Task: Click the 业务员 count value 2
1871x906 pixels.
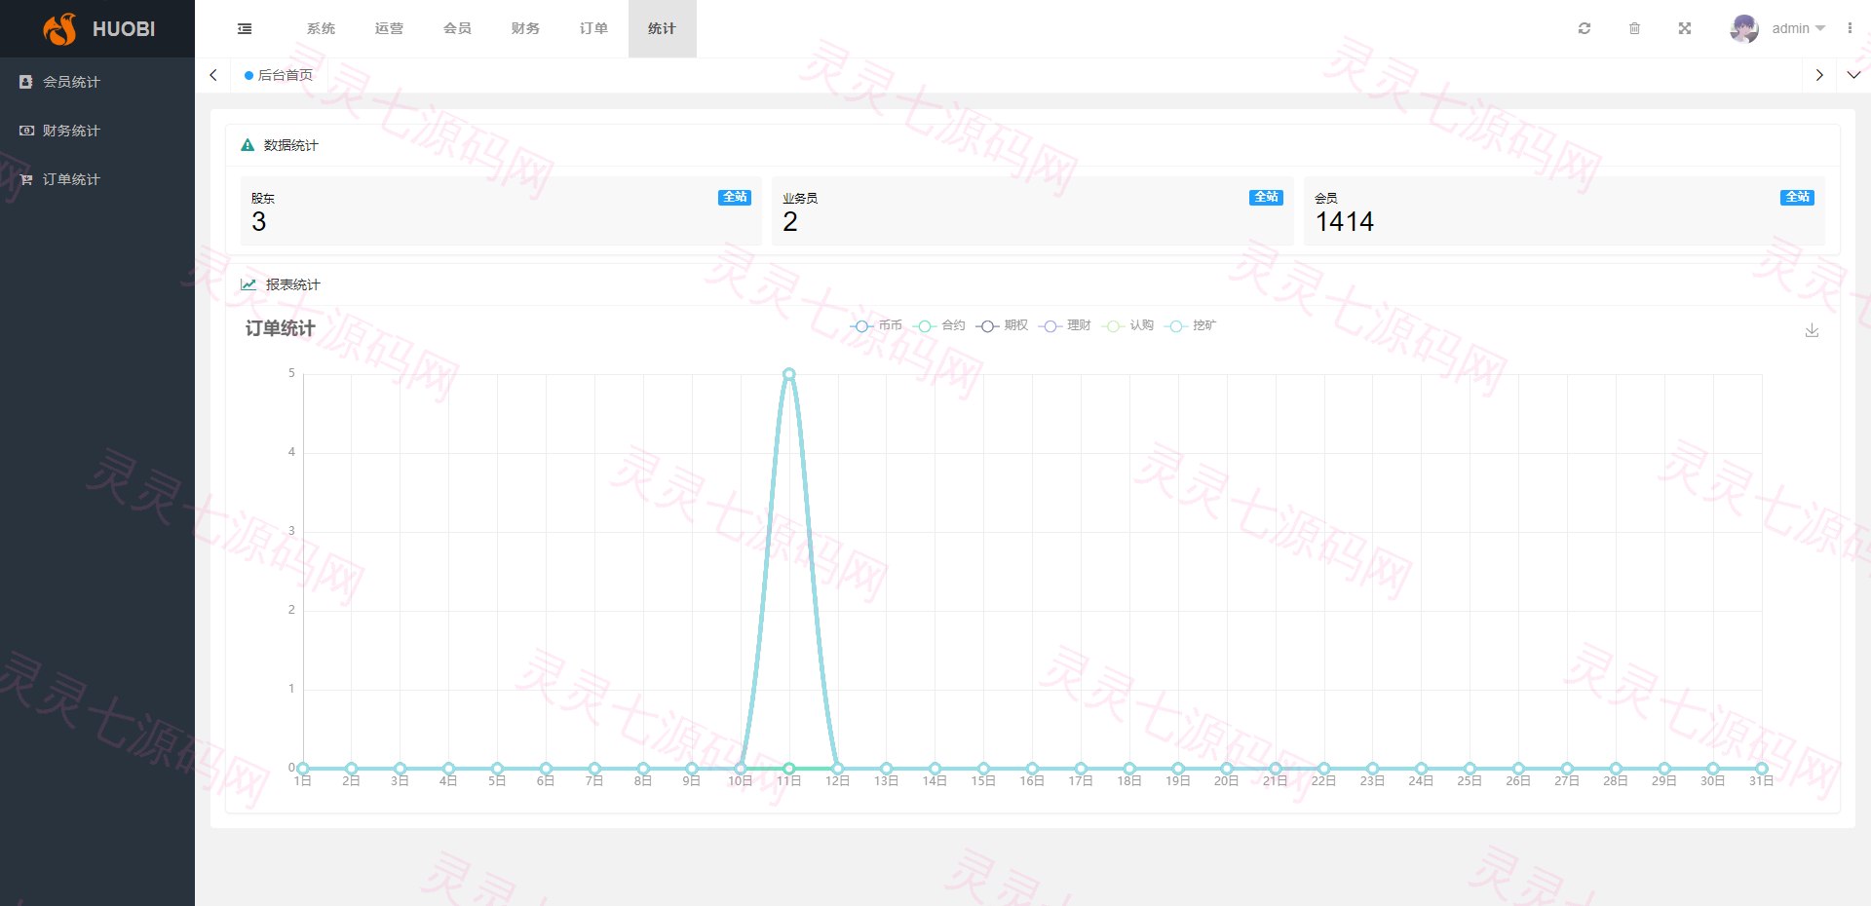Action: (x=790, y=222)
